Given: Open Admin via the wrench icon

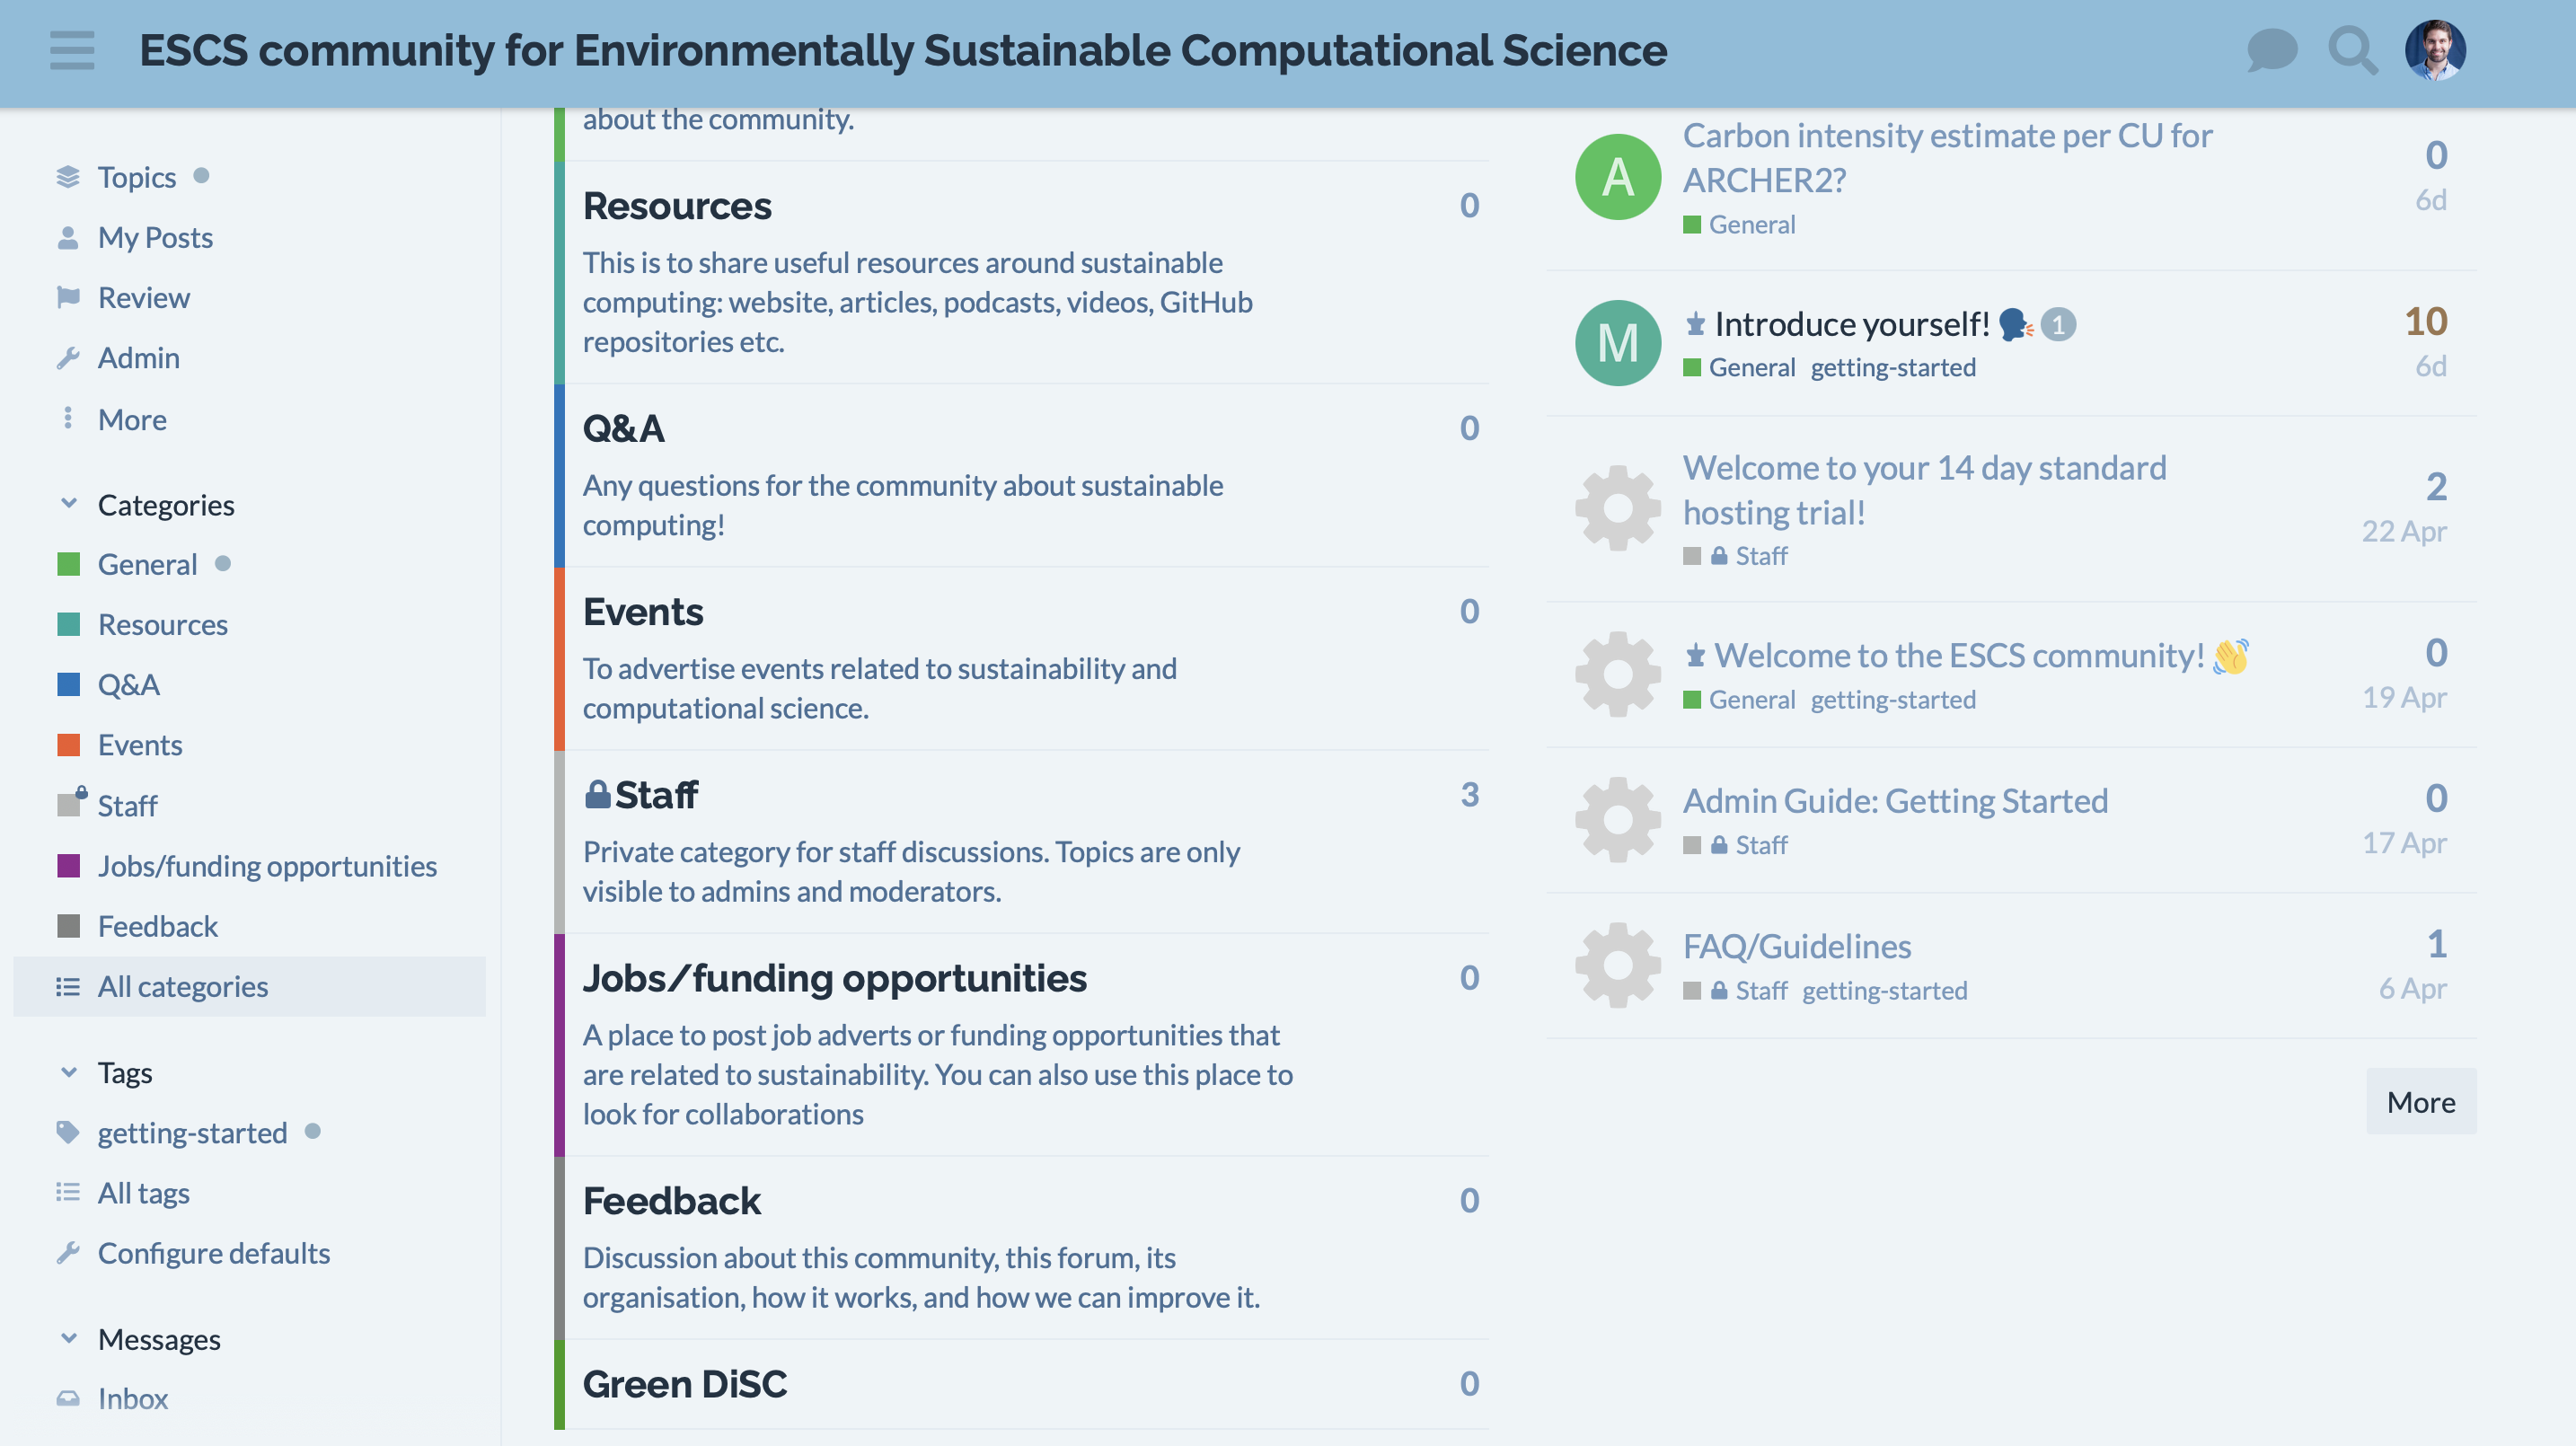Looking at the screenshot, I should click(x=69, y=357).
